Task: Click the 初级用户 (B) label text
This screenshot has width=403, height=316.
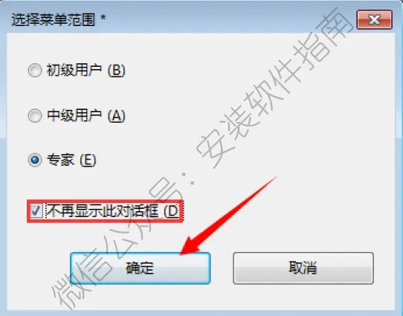Action: [86, 70]
